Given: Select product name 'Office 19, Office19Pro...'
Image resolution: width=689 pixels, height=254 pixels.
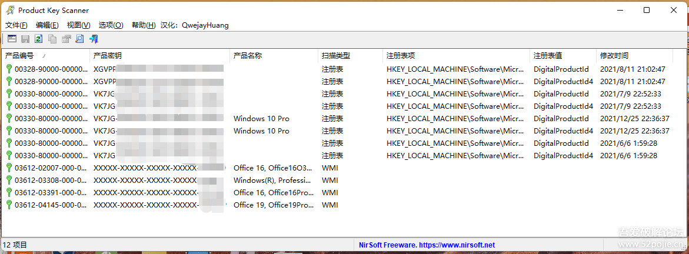Looking at the screenshot, I should click(x=274, y=205).
